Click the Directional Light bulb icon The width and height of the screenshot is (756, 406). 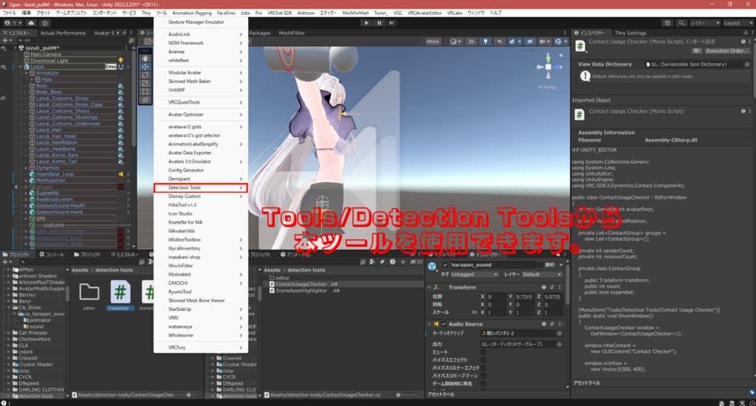[x=120, y=61]
